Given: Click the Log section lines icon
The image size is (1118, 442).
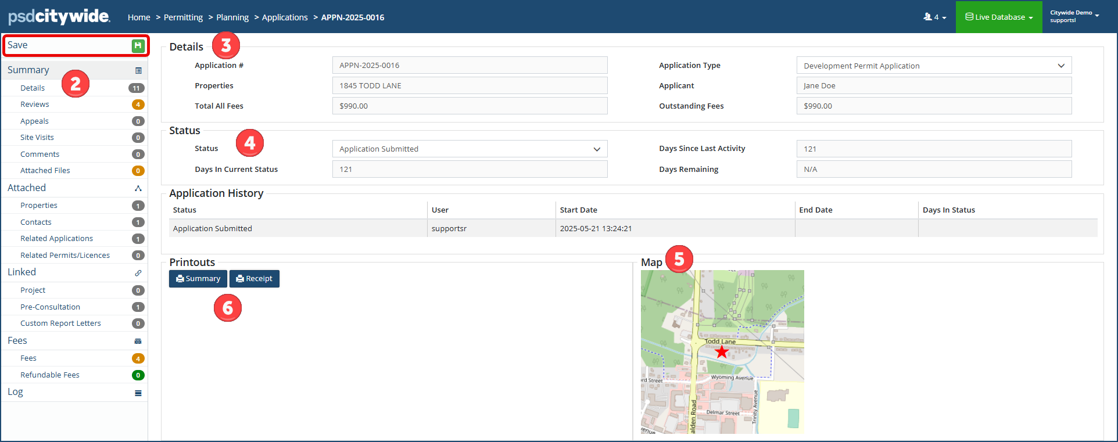Looking at the screenshot, I should pos(138,393).
